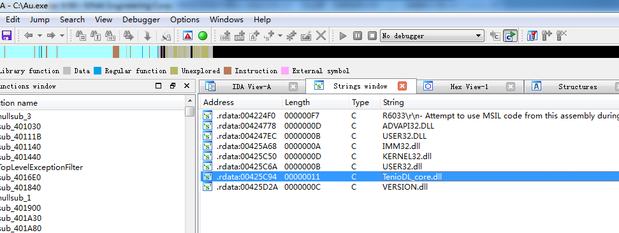The height and width of the screenshot is (233, 619).
Task: Select sub_4016E0 in the functions list
Action: tap(20, 178)
